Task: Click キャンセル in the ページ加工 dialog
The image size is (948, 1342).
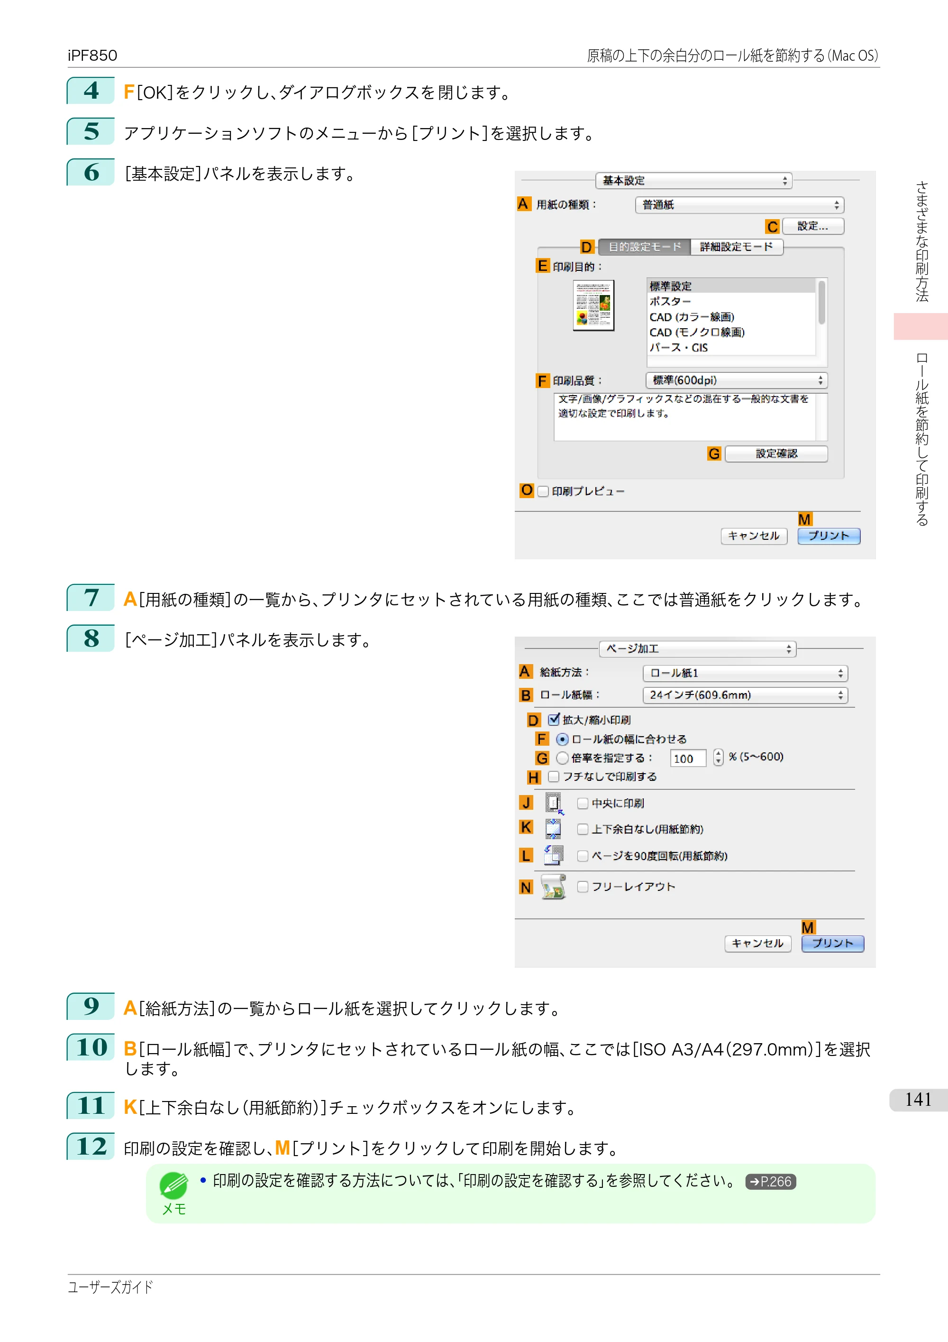Action: [757, 944]
